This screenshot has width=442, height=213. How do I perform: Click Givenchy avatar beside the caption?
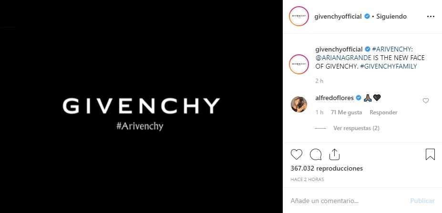pyautogui.click(x=299, y=64)
